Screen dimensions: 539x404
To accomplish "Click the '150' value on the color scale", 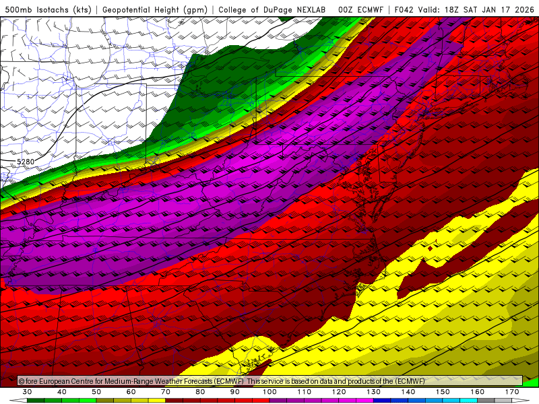I will (x=443, y=392).
